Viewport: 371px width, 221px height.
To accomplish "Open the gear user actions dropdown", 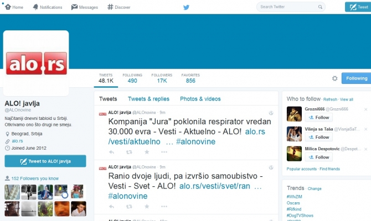I will point(334,79).
